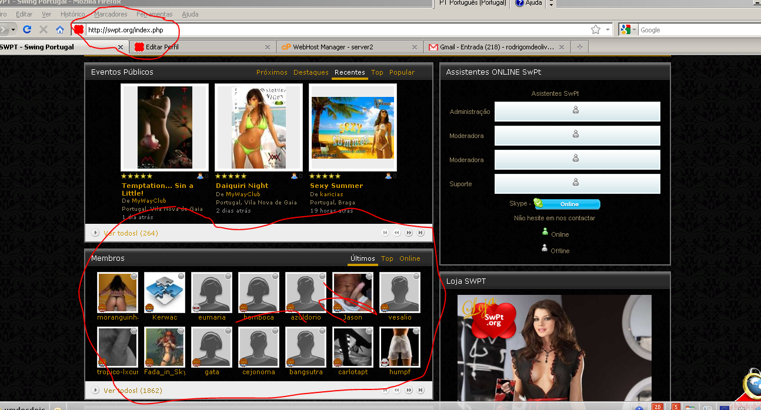Click the stop loading X icon
Image resolution: width=761 pixels, height=410 pixels.
click(44, 29)
